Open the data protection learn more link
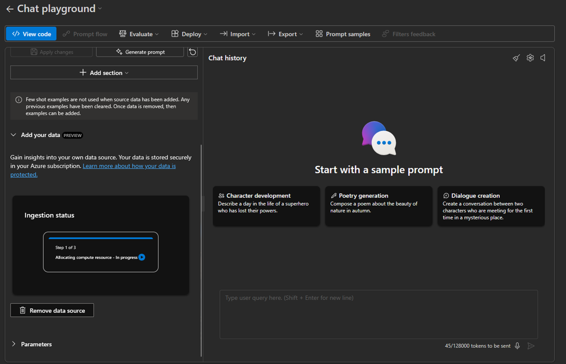 [x=129, y=165]
